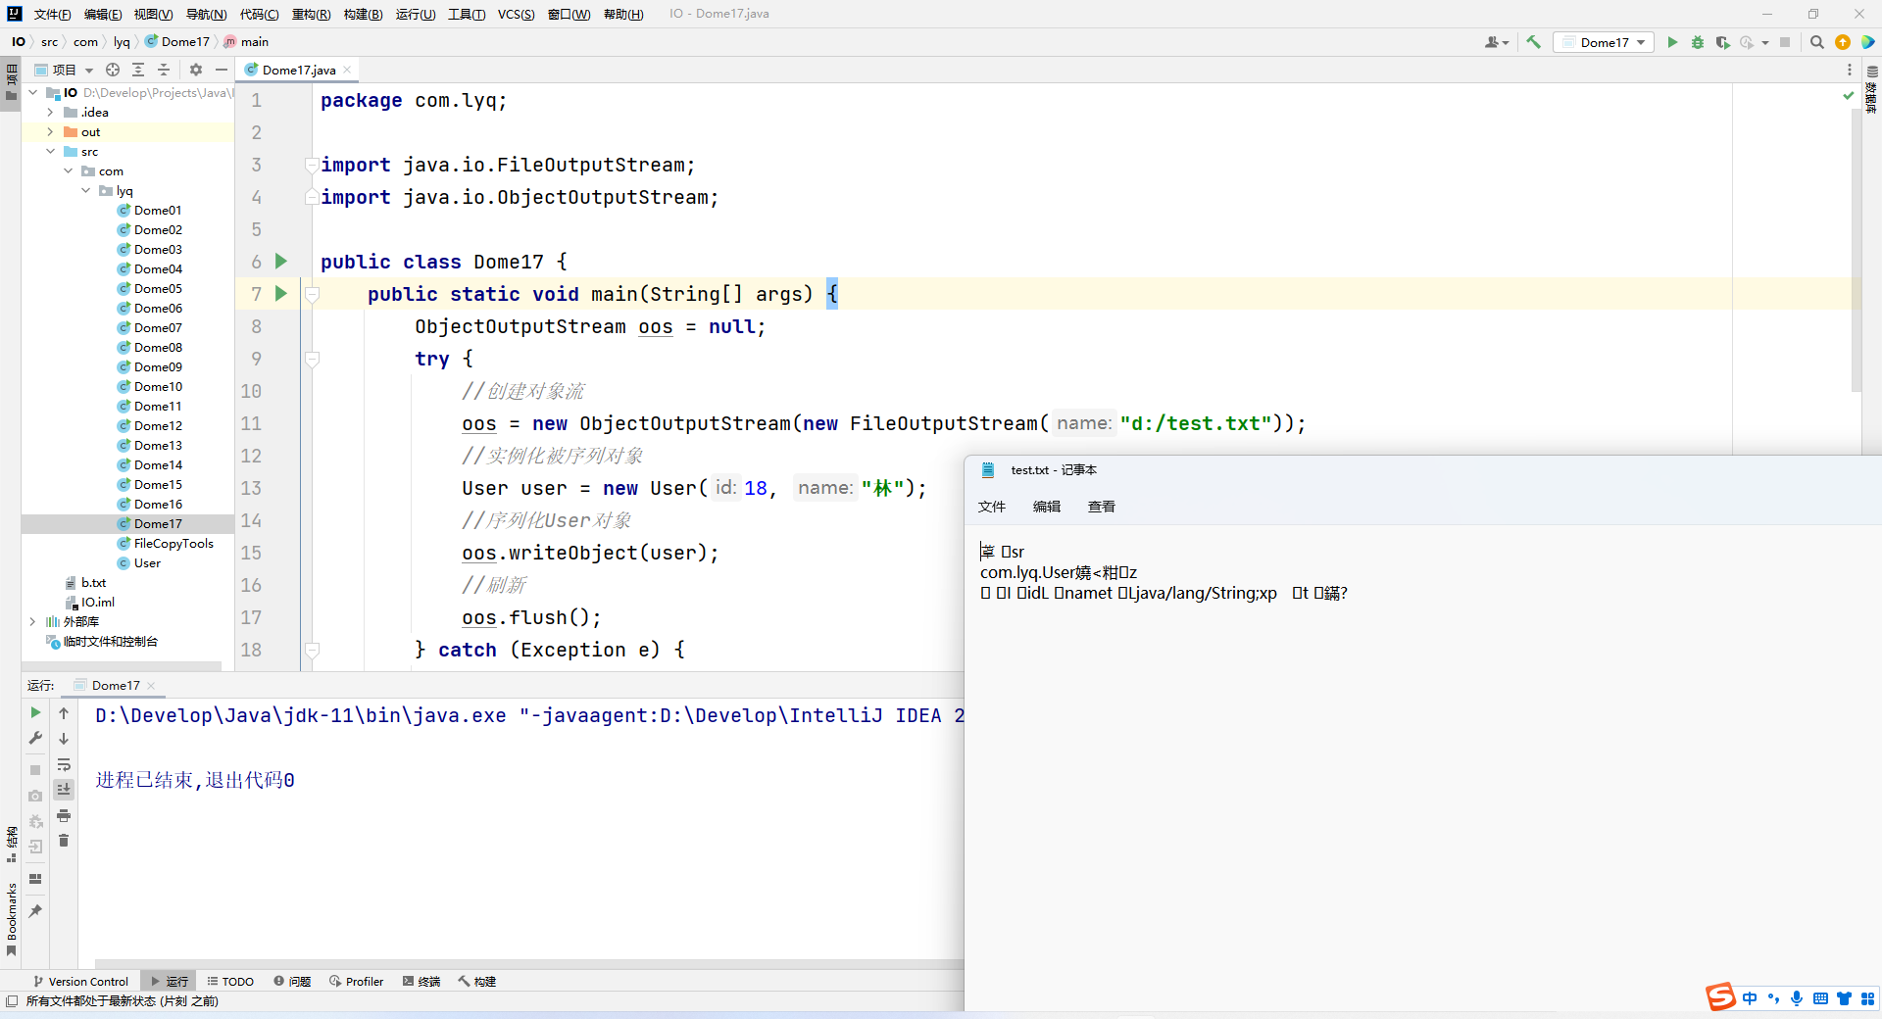Expand the External Libraries (外部库) node

tap(33, 622)
